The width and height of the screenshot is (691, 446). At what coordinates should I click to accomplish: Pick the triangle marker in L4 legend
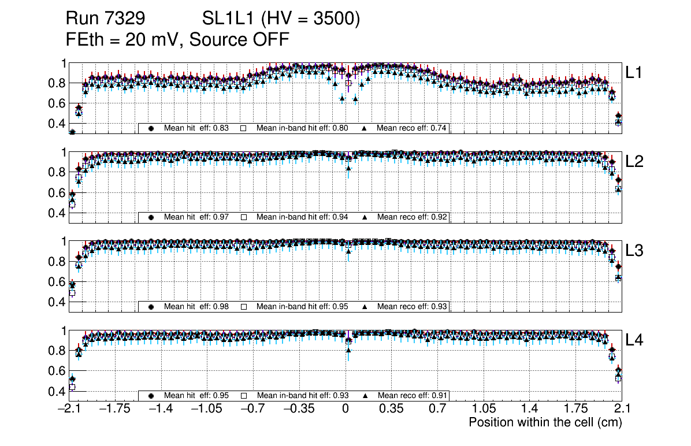tap(365, 396)
